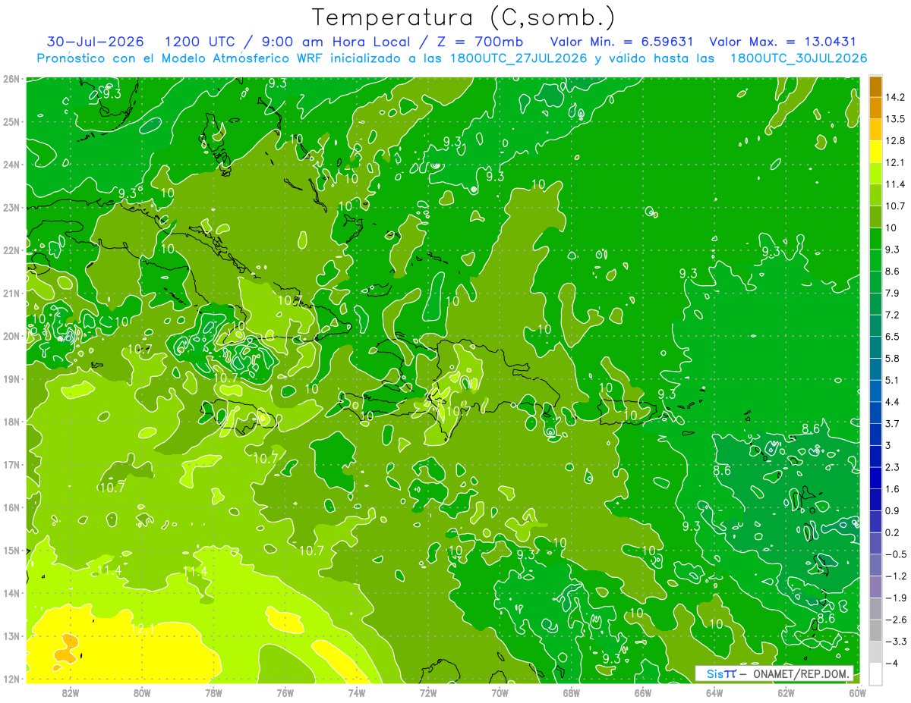
Task: Click legend value "5.8"
Action: pyautogui.click(x=892, y=358)
